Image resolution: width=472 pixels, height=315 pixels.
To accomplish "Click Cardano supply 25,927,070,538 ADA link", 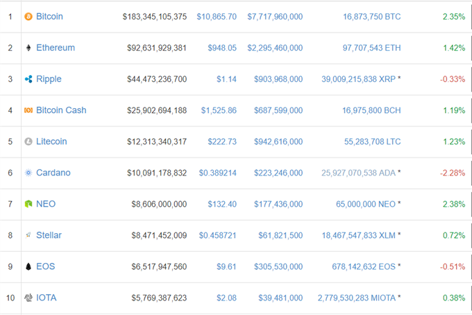I will (359, 173).
